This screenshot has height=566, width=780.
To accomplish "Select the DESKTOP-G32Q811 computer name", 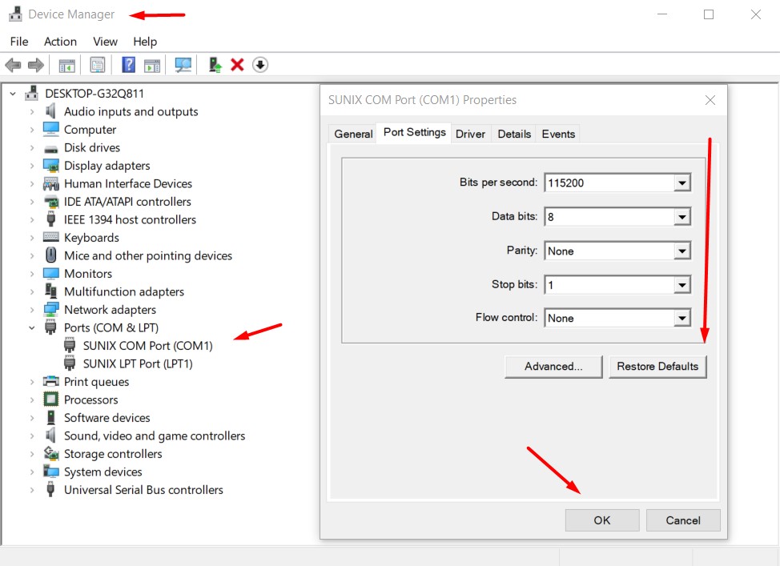I will click(94, 94).
